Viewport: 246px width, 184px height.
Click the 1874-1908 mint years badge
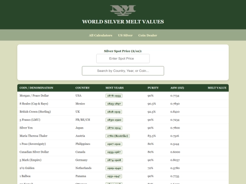pos(114,160)
